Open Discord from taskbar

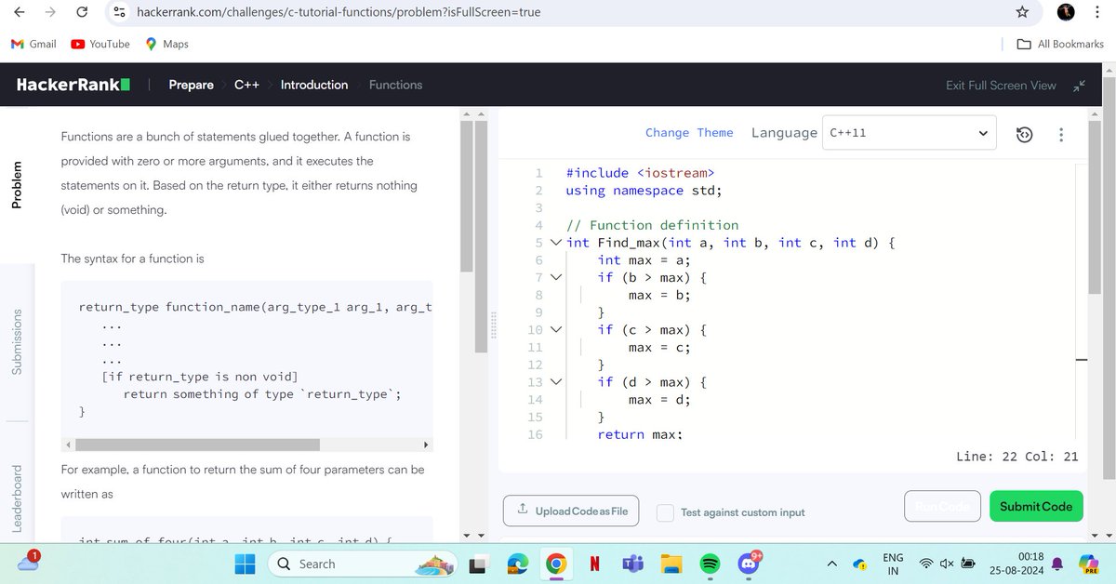(749, 564)
